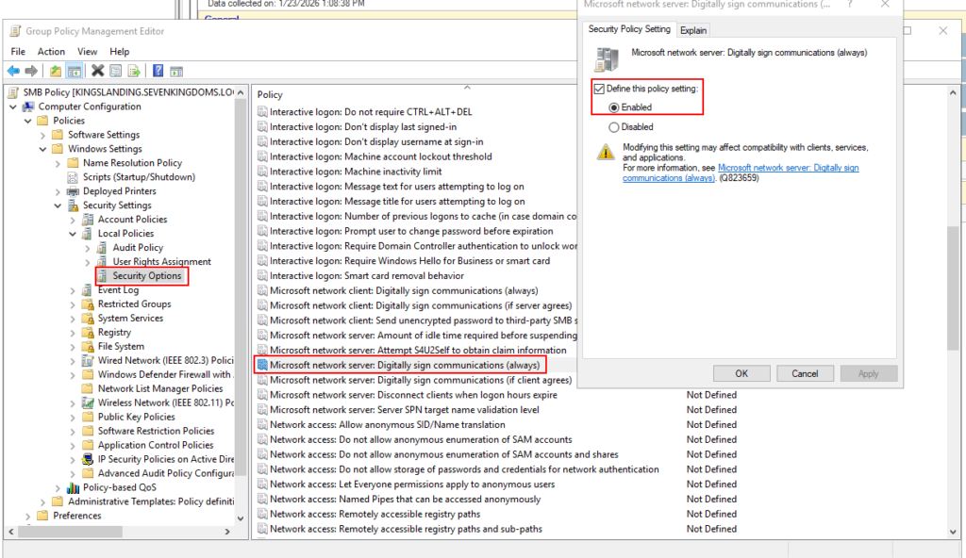Click the Delete (X) toolbar icon

(97, 71)
